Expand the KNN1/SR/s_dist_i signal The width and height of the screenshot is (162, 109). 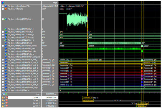pos(3,60)
